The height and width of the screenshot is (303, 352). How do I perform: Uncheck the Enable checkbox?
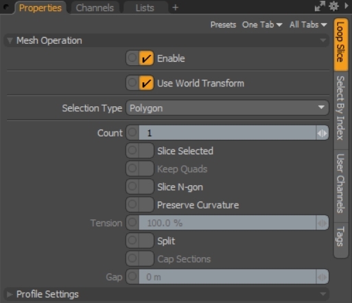tap(146, 58)
